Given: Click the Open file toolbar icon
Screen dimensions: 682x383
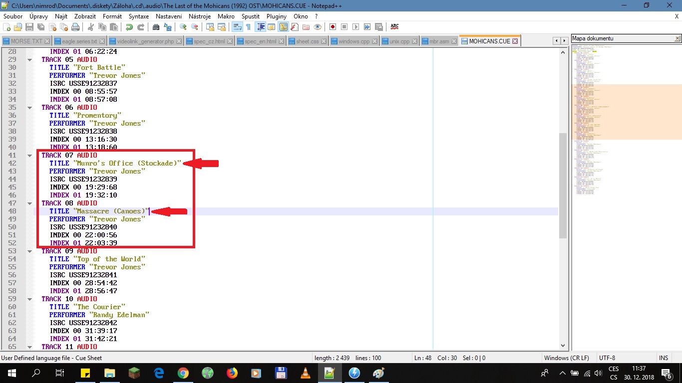Looking at the screenshot, I should pyautogui.click(x=18, y=26).
